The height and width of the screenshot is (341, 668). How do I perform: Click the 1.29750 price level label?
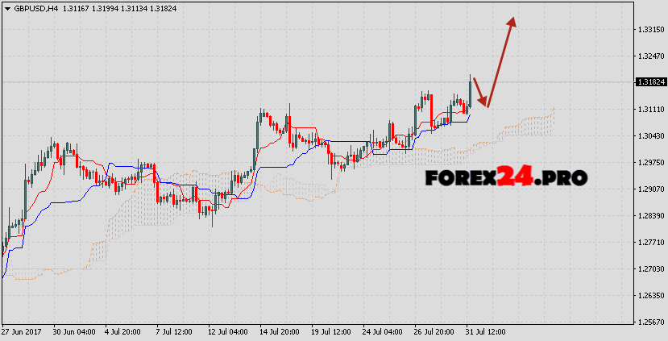(x=649, y=162)
